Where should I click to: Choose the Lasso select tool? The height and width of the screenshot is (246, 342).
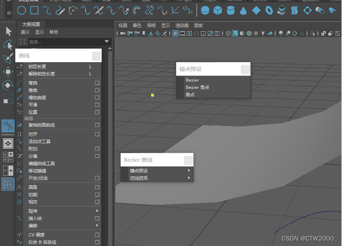click(8, 44)
